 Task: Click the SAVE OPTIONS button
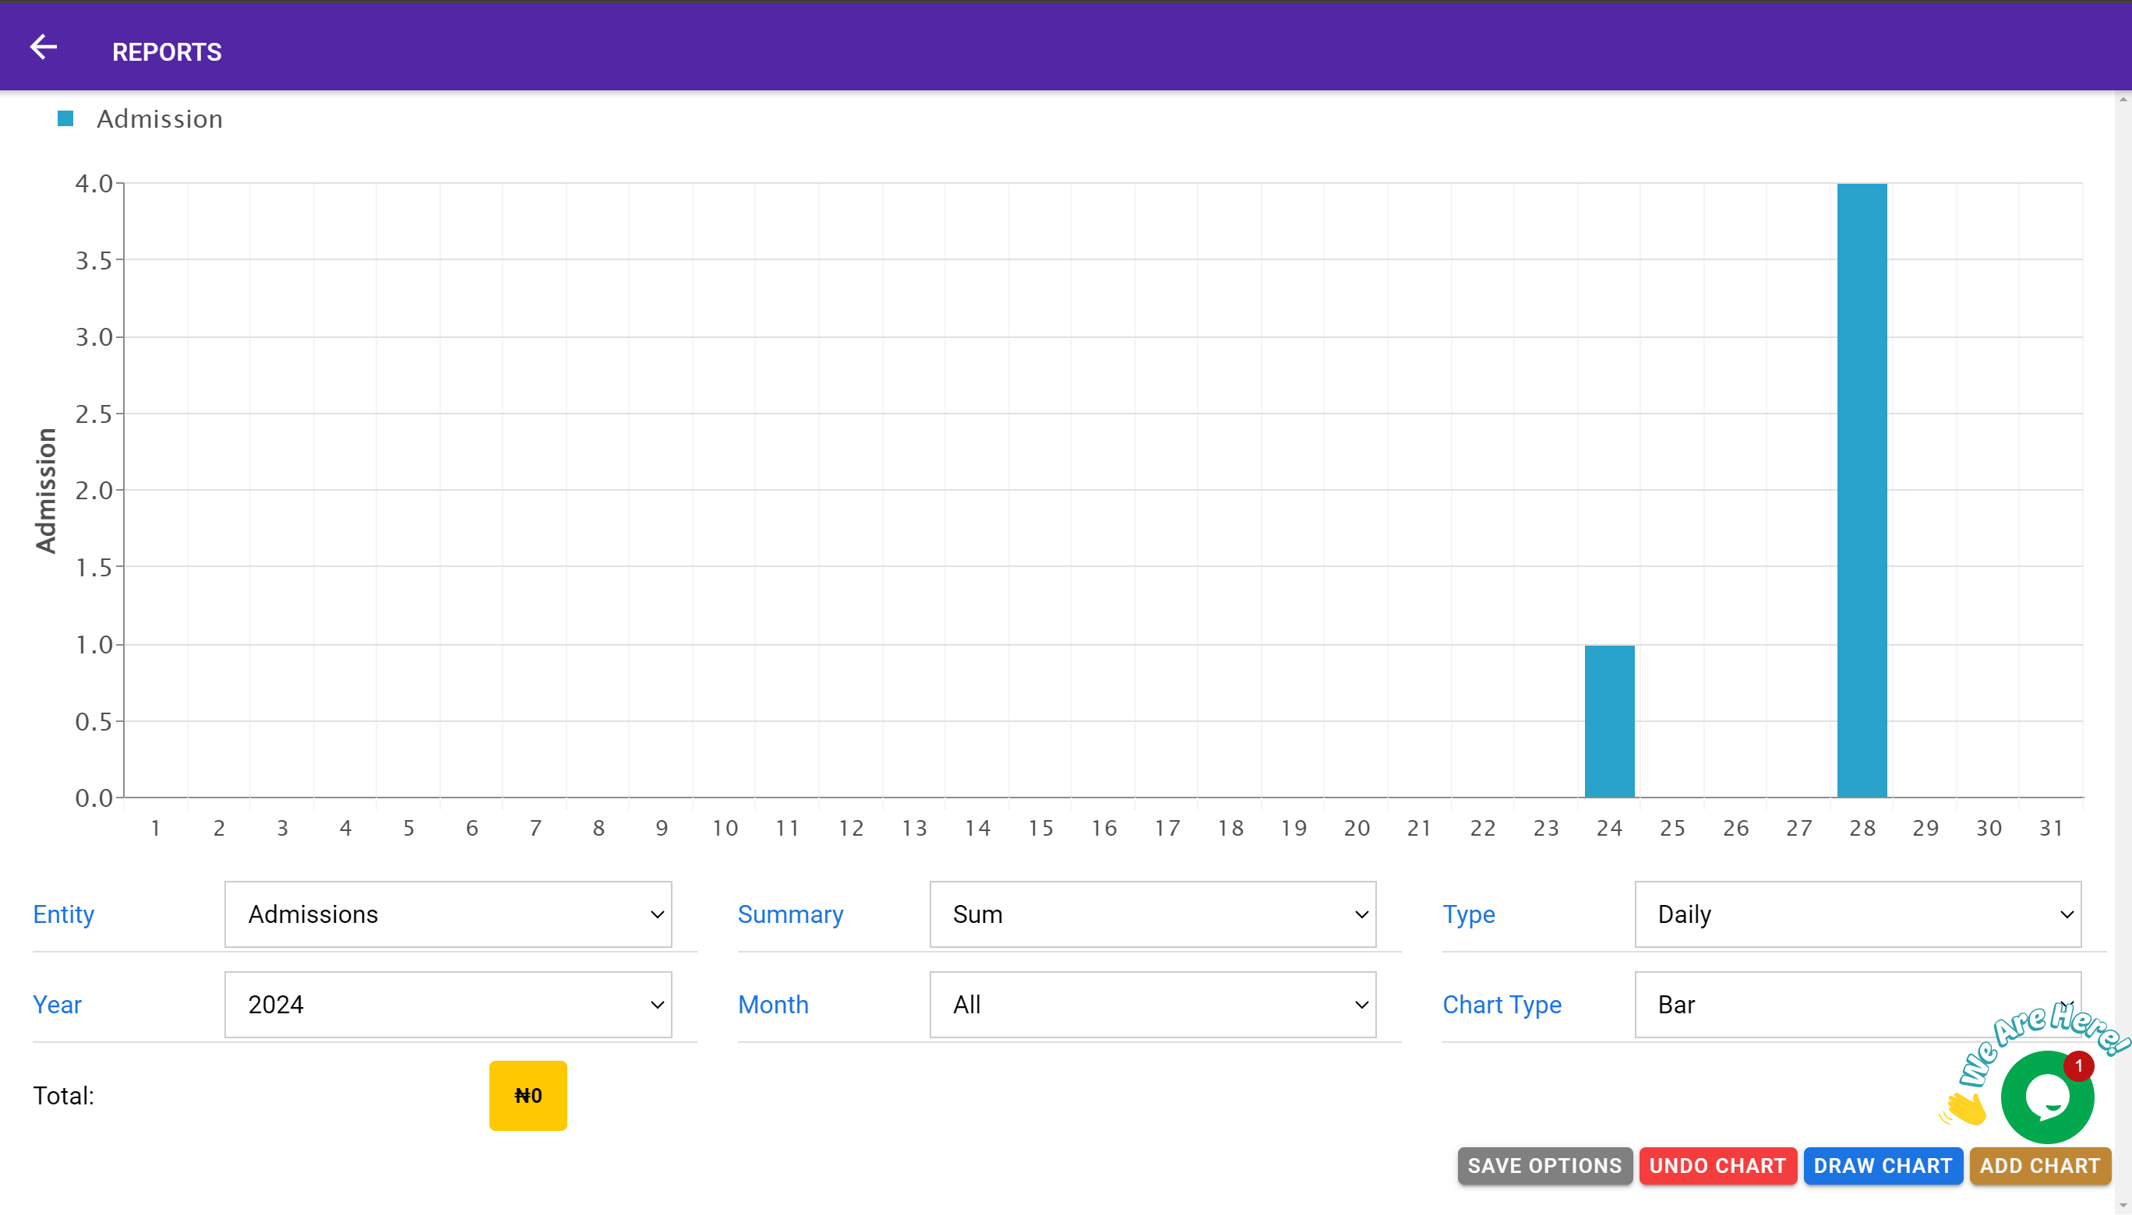(x=1544, y=1166)
